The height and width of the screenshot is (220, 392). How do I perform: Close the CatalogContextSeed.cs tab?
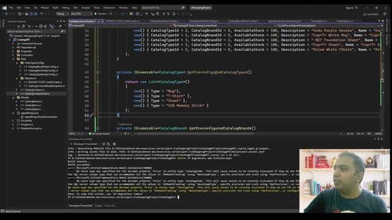[102, 21]
